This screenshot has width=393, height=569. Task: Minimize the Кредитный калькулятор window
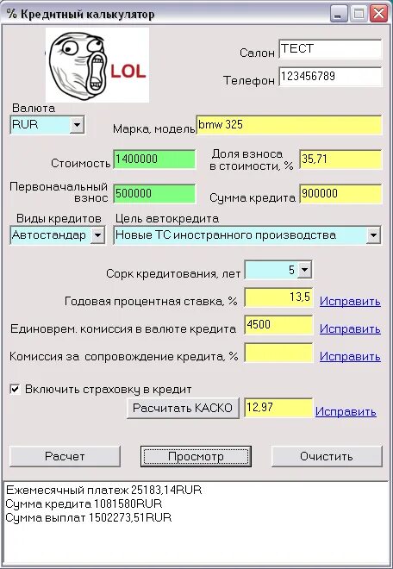(x=339, y=14)
